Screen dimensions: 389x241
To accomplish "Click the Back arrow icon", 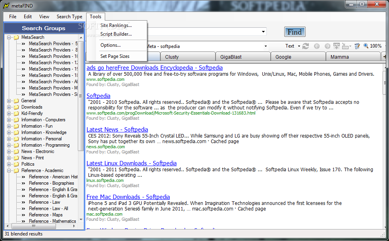I will coord(317,46).
